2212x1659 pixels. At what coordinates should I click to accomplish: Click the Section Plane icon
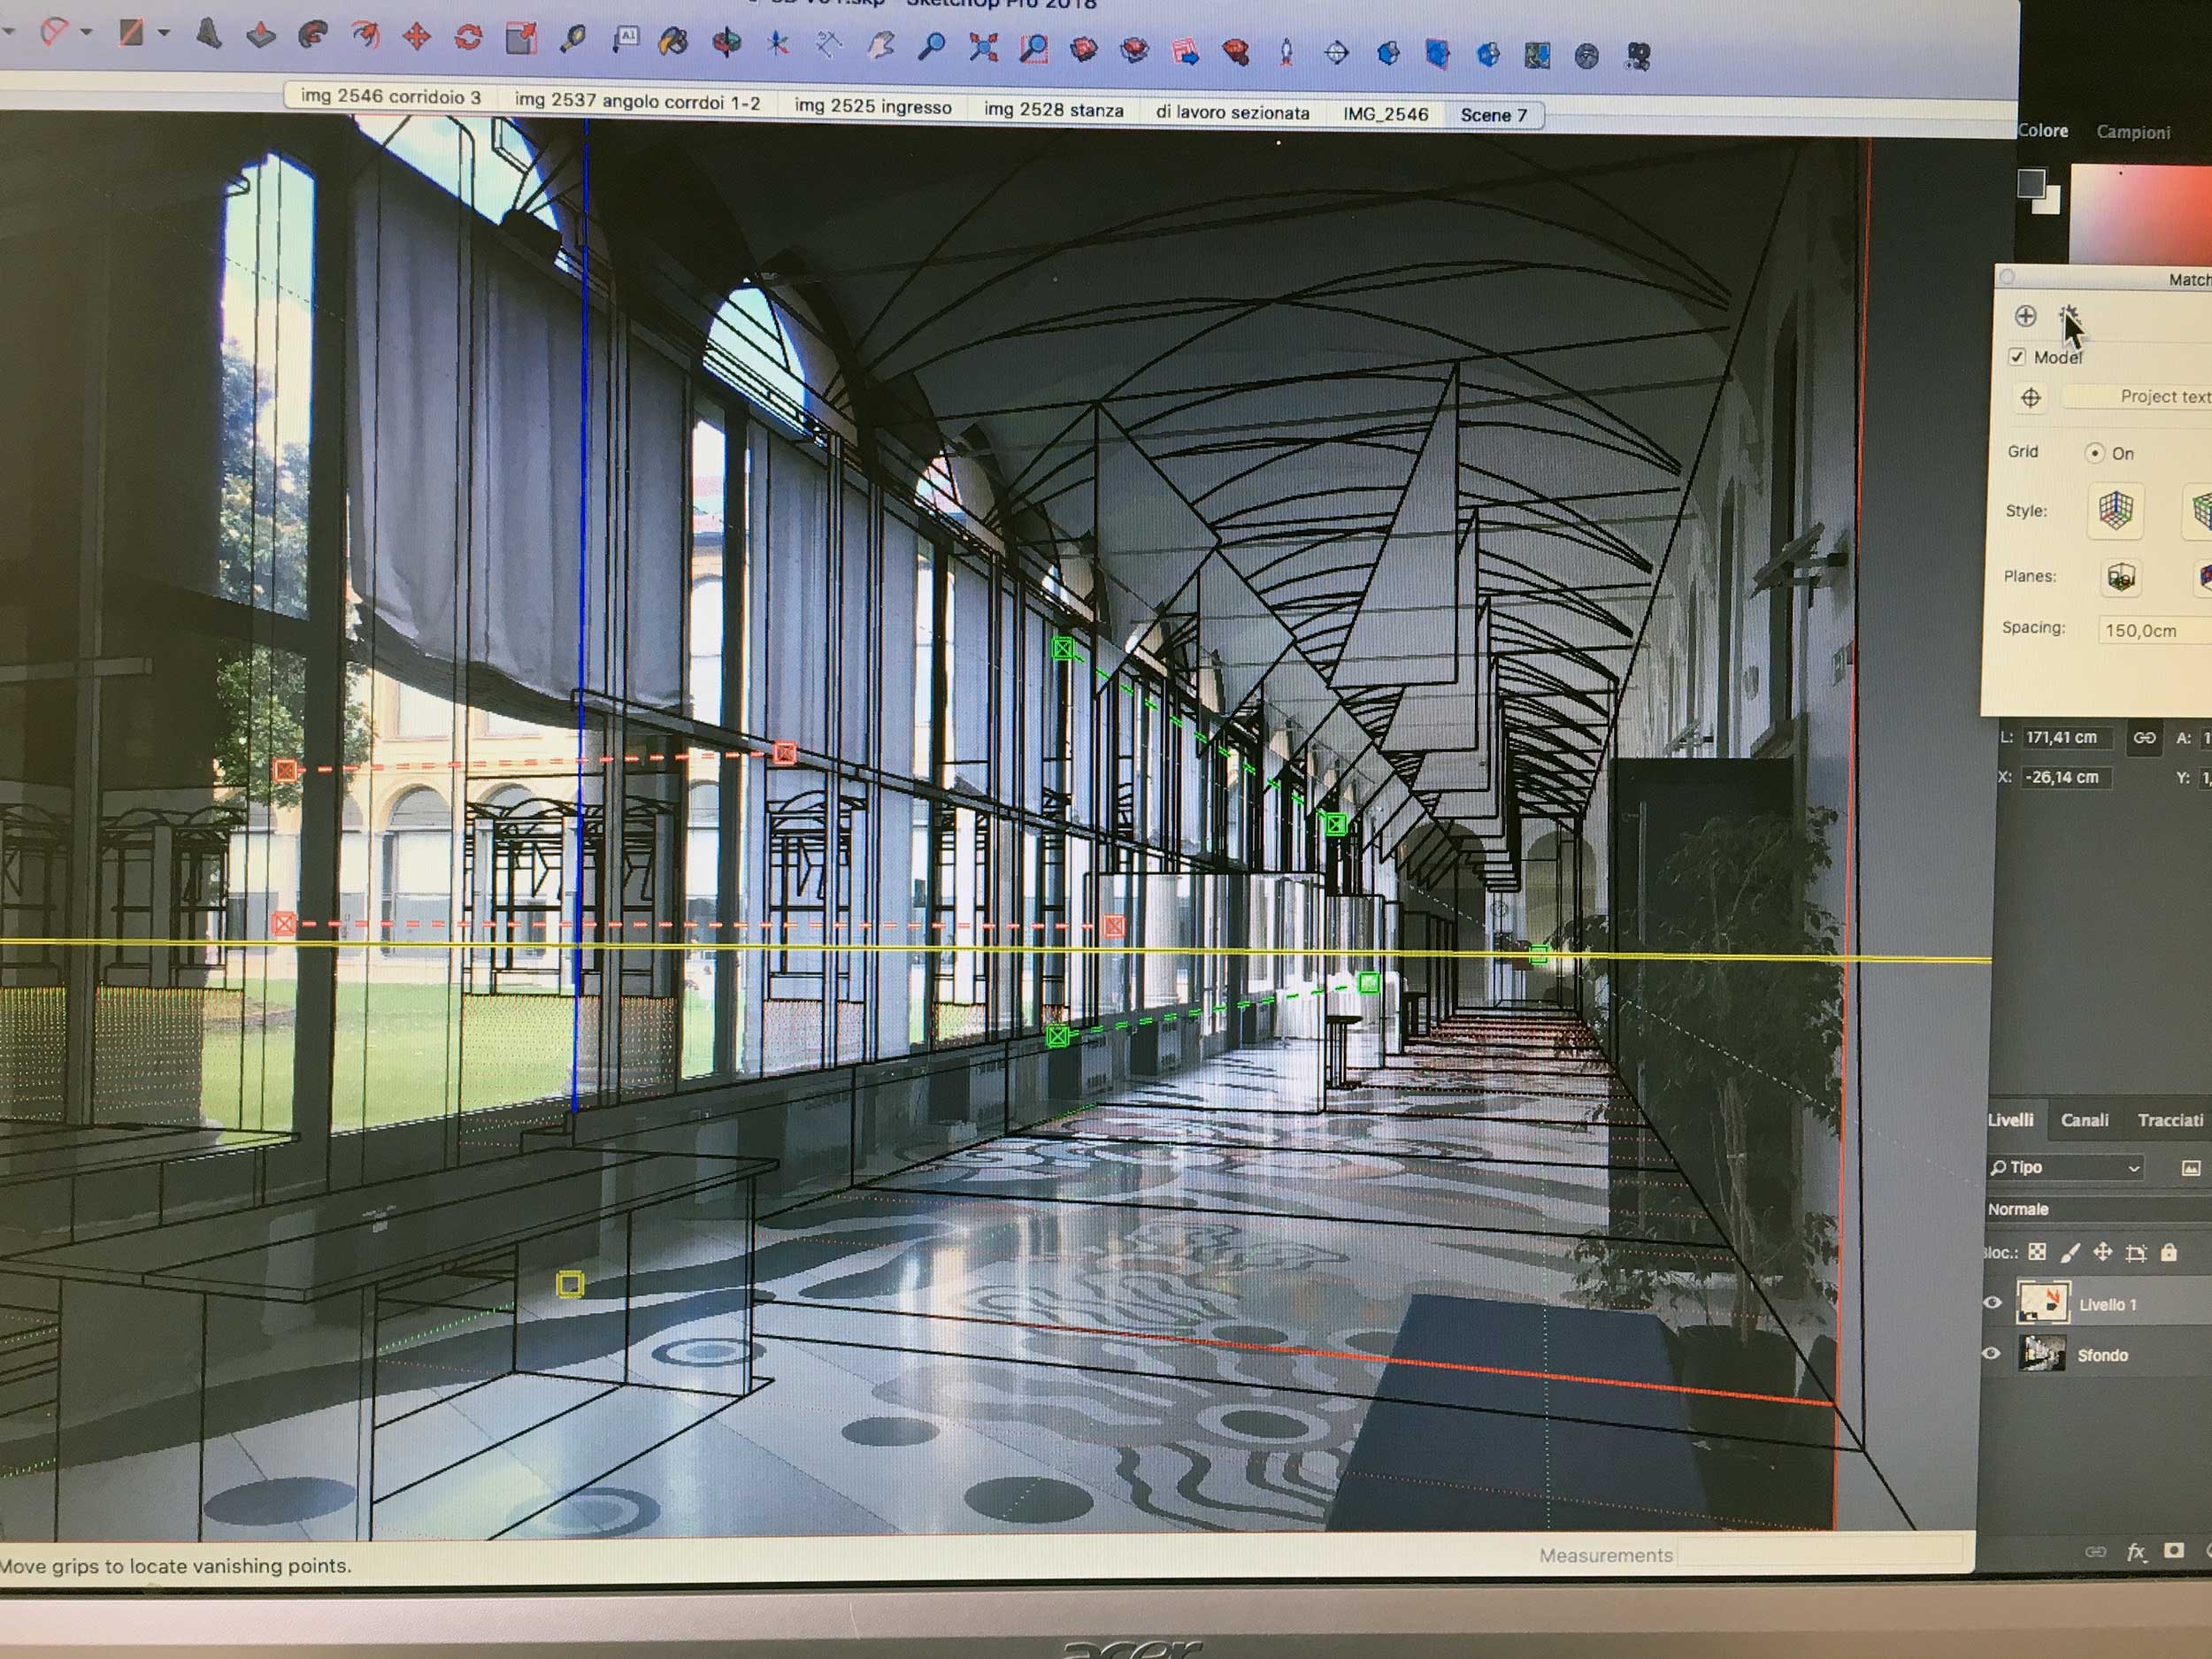1437,53
